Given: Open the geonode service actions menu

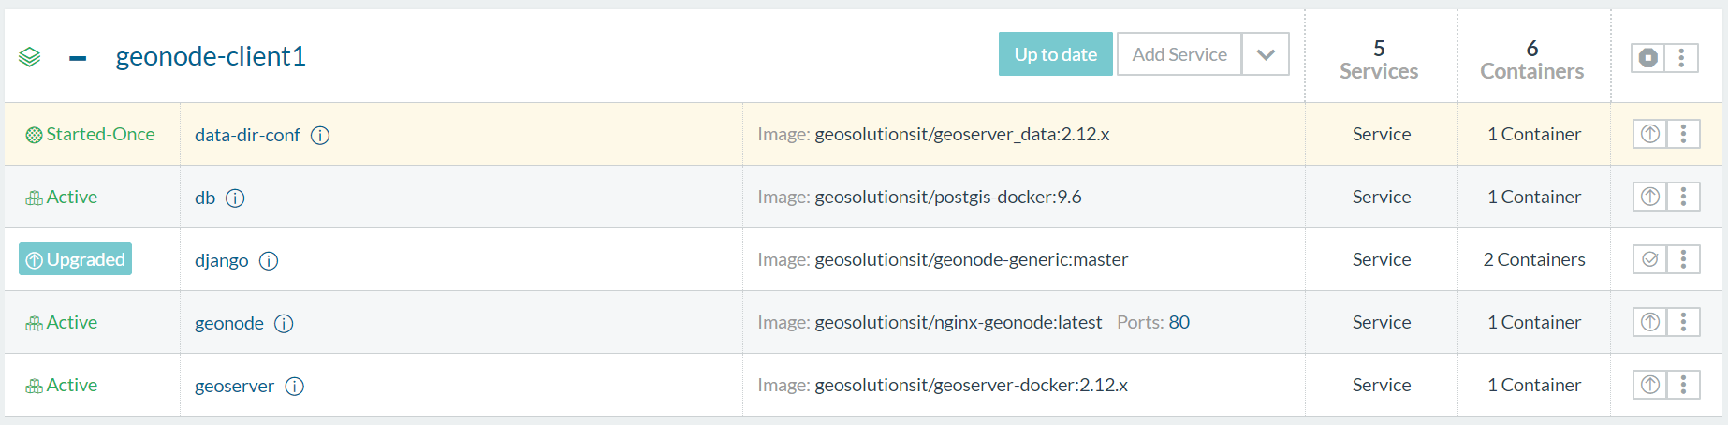Looking at the screenshot, I should tap(1683, 322).
